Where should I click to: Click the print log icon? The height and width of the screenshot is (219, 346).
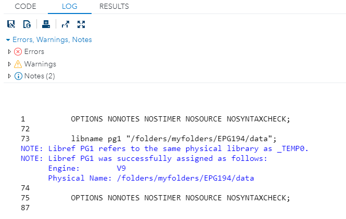(x=46, y=24)
